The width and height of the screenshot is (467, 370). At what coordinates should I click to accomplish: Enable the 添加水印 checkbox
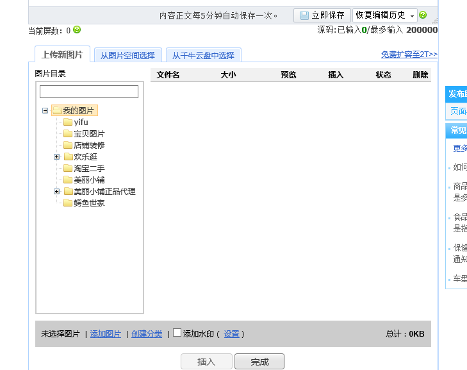pyautogui.click(x=177, y=333)
